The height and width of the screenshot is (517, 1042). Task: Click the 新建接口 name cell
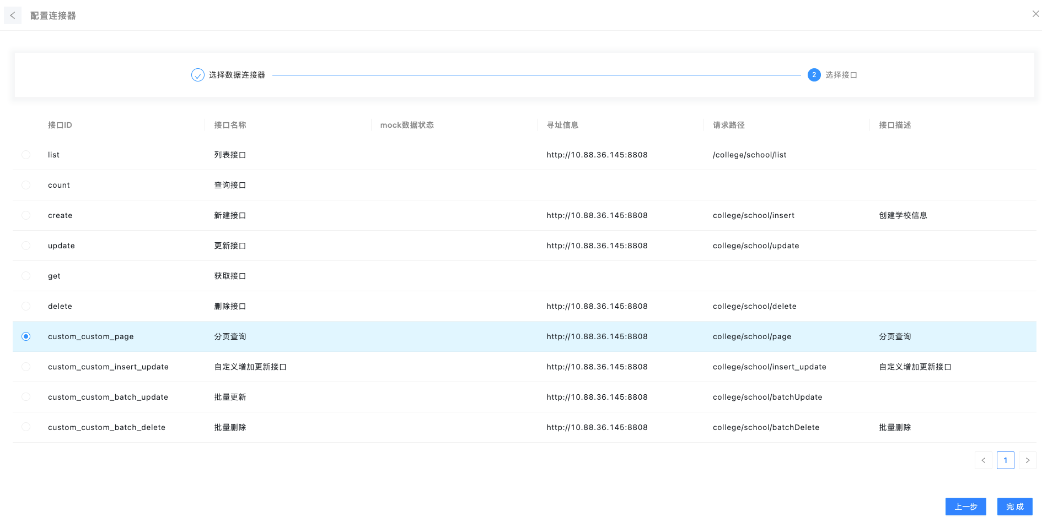(230, 215)
